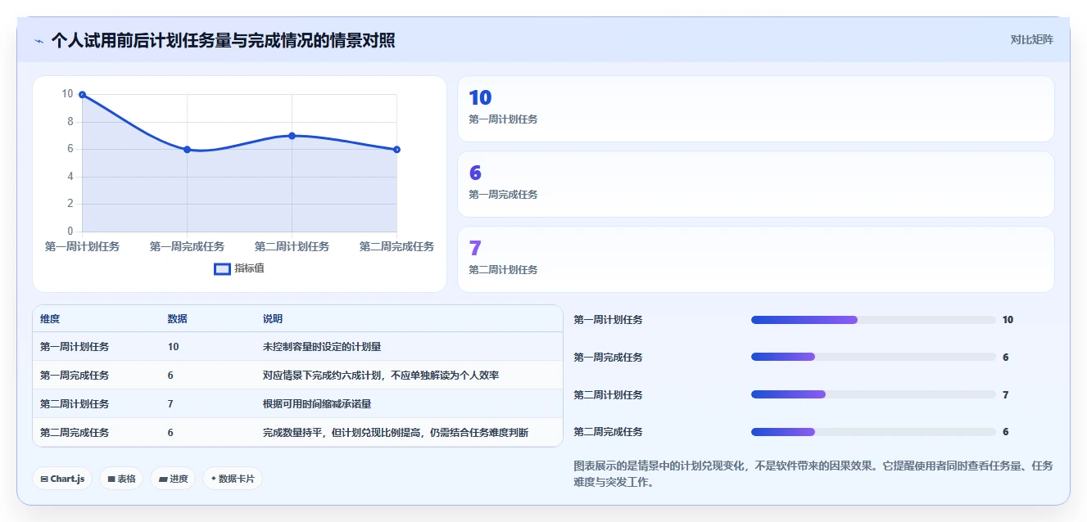This screenshot has height=522, width=1087.
Task: Click the page title 个人试用前后计划任务量与完成情况的情景对照
Action: coord(223,40)
